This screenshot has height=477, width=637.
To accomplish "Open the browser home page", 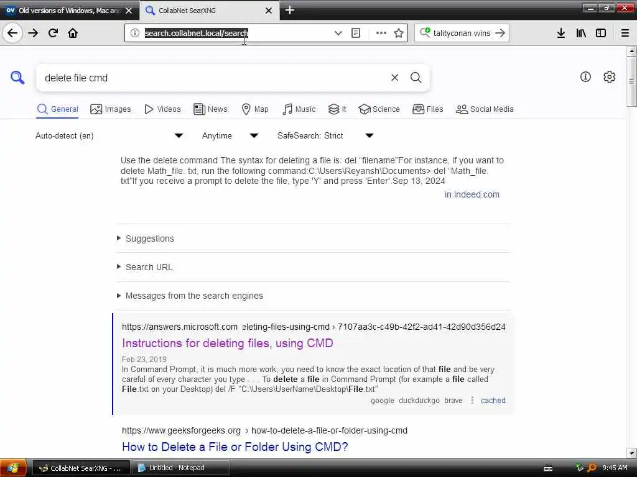I will (x=73, y=33).
